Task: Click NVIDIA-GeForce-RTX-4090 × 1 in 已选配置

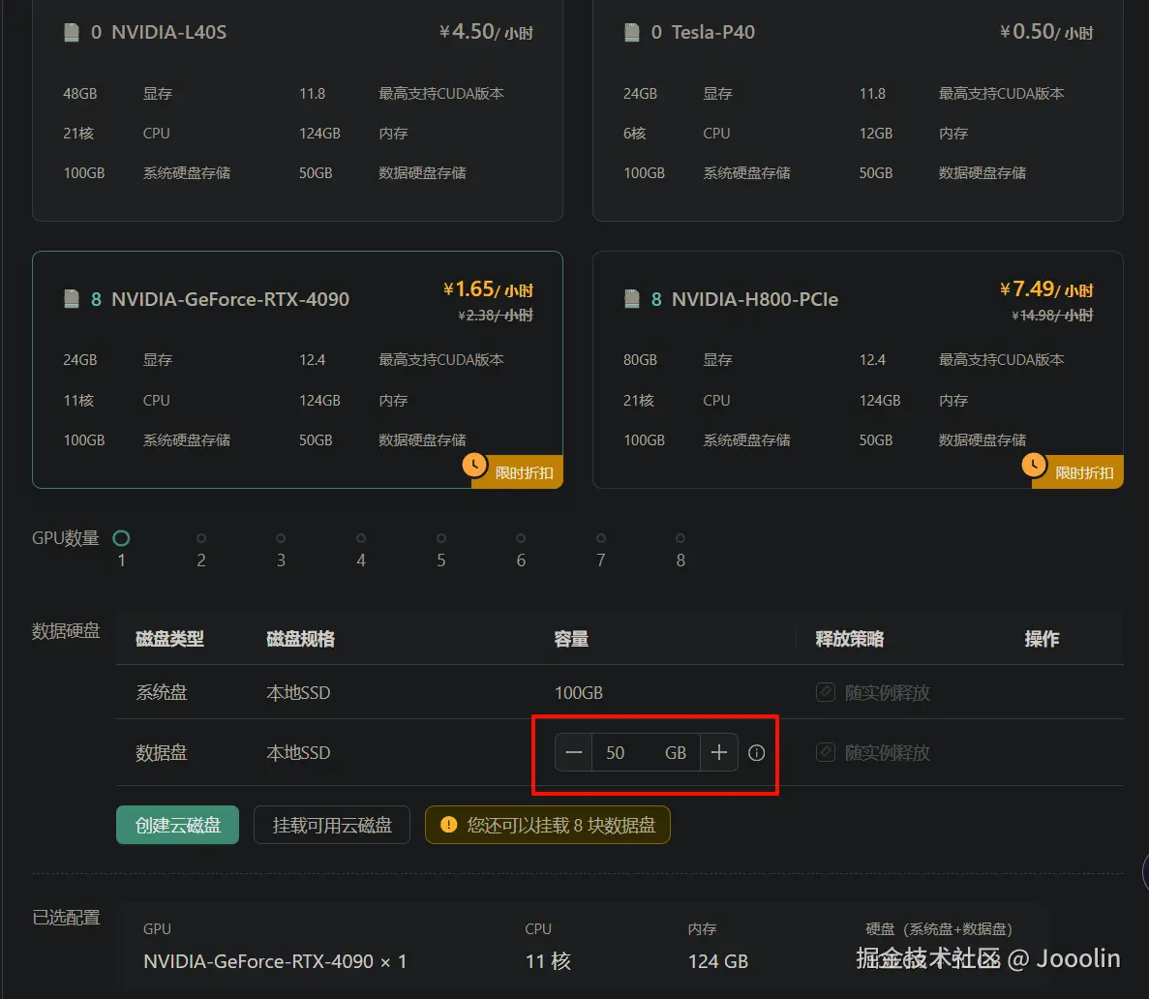Action: coord(275,961)
